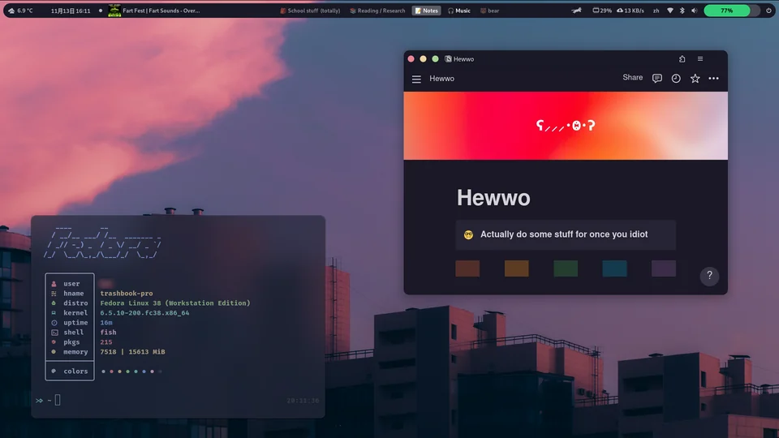
Task: Select the red-brown color block
Action: pos(467,268)
